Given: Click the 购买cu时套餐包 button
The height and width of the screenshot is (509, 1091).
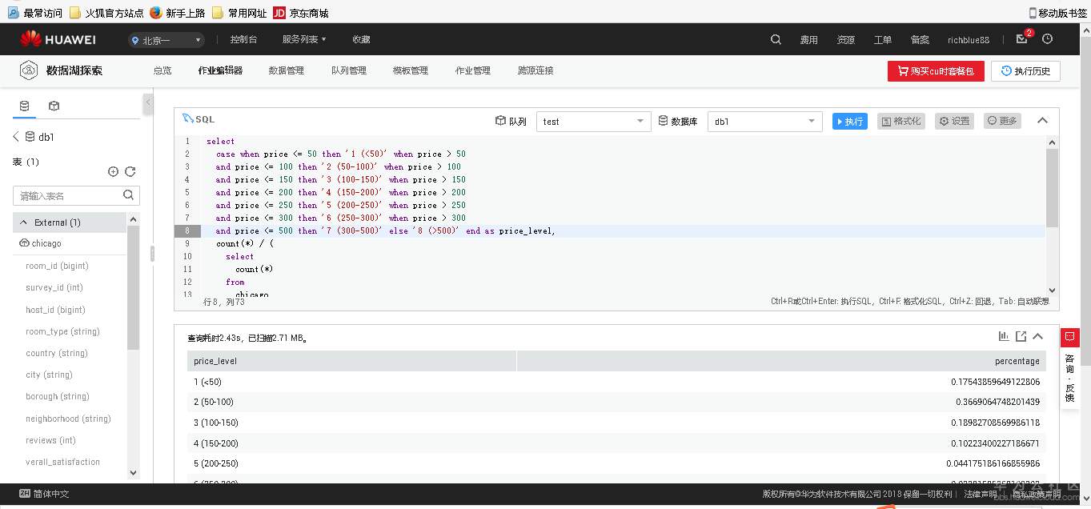Looking at the screenshot, I should 935,70.
